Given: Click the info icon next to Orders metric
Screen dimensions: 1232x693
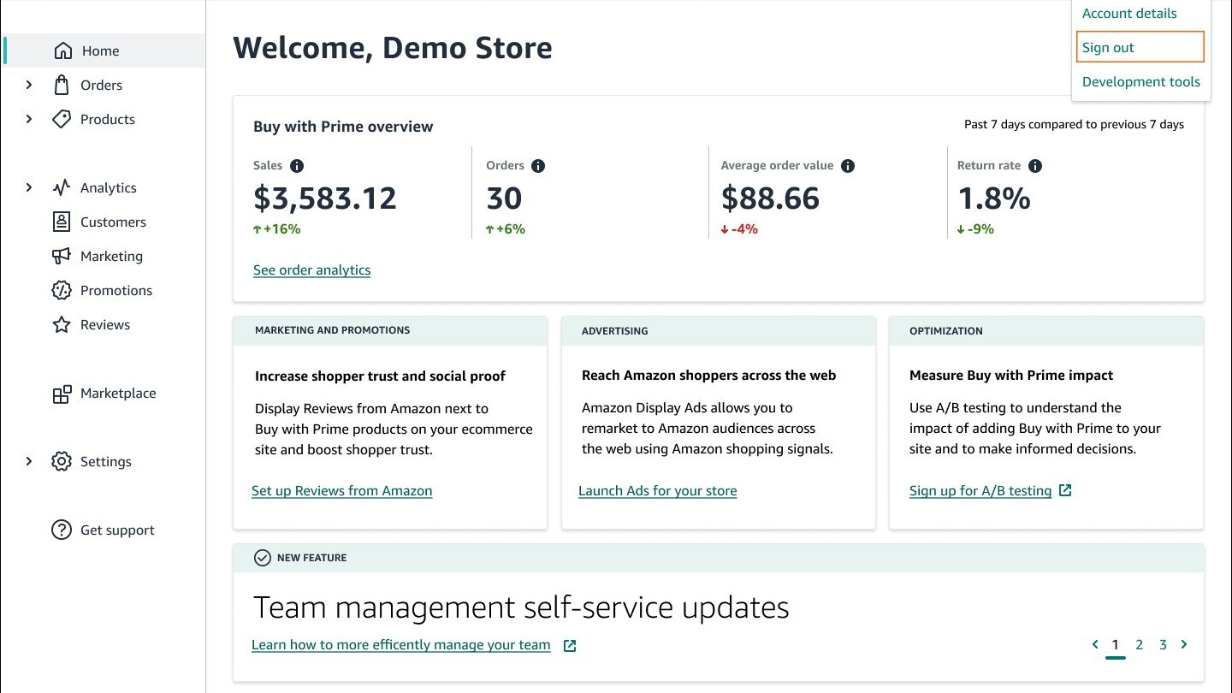Looking at the screenshot, I should (x=538, y=166).
